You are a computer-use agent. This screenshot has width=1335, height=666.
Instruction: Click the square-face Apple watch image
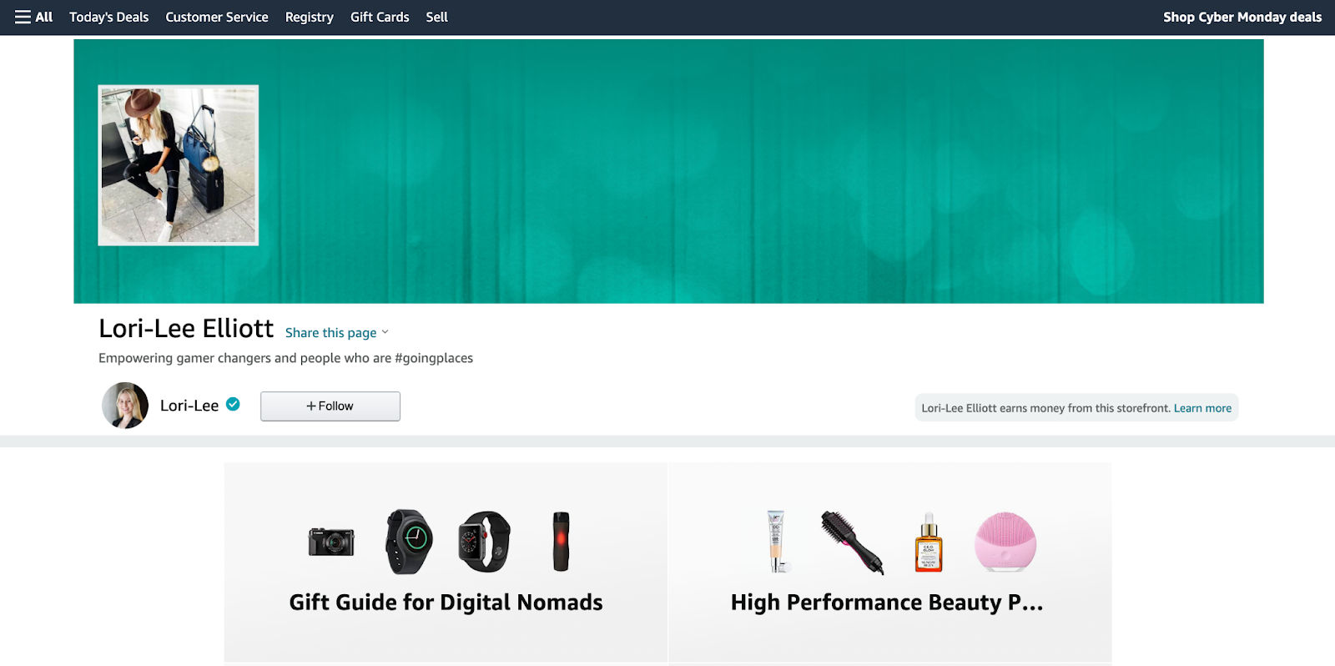coord(485,542)
